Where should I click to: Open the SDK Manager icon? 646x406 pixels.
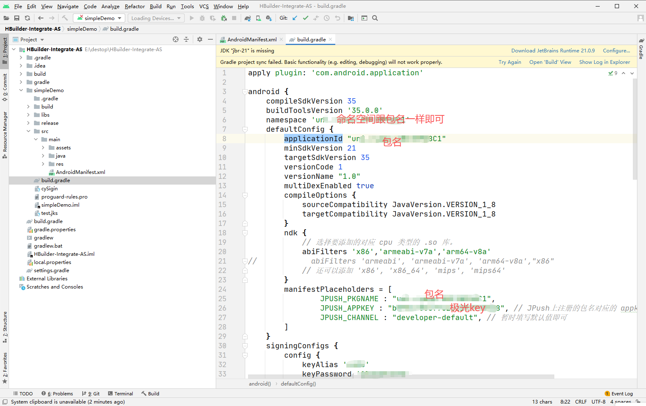coord(269,18)
